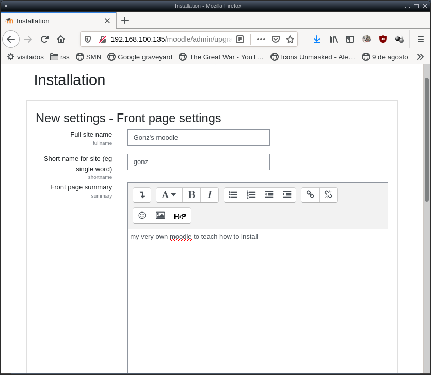Open the Firefox hamburger menu
The height and width of the screenshot is (375, 431).
[x=420, y=39]
